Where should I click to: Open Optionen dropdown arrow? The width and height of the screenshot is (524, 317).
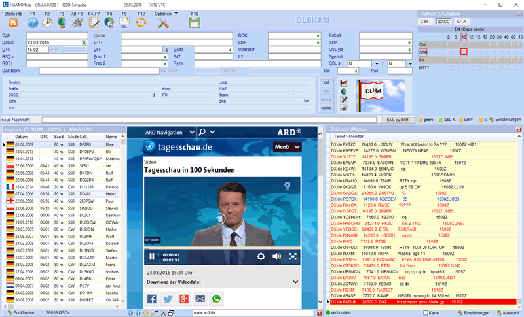click(176, 14)
